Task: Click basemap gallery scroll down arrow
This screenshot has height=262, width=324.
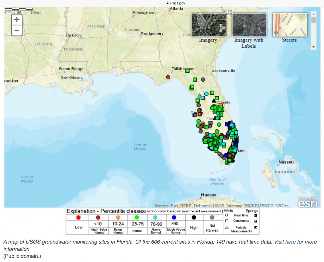Action: 314,47
